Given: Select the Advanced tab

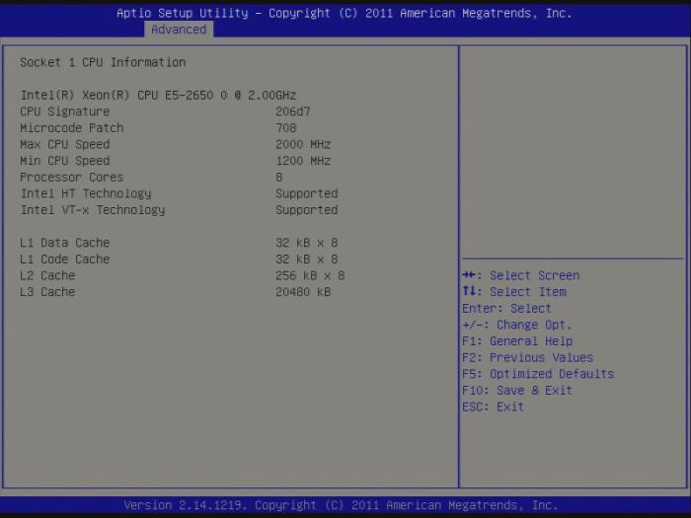Looking at the screenshot, I should pos(179,30).
